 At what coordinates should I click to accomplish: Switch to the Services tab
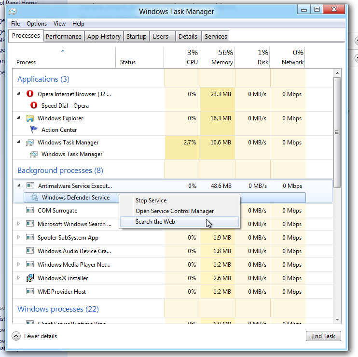216,36
